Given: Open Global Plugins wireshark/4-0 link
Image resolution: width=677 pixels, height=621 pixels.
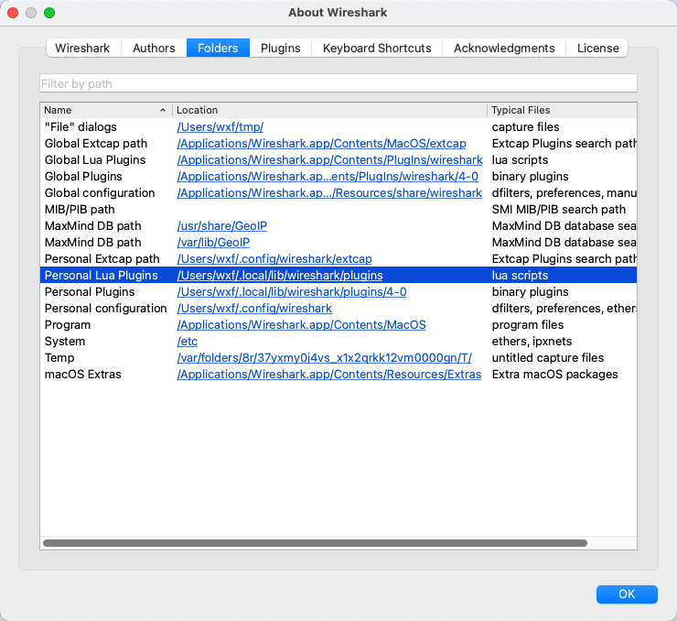Looking at the screenshot, I should click(x=328, y=177).
